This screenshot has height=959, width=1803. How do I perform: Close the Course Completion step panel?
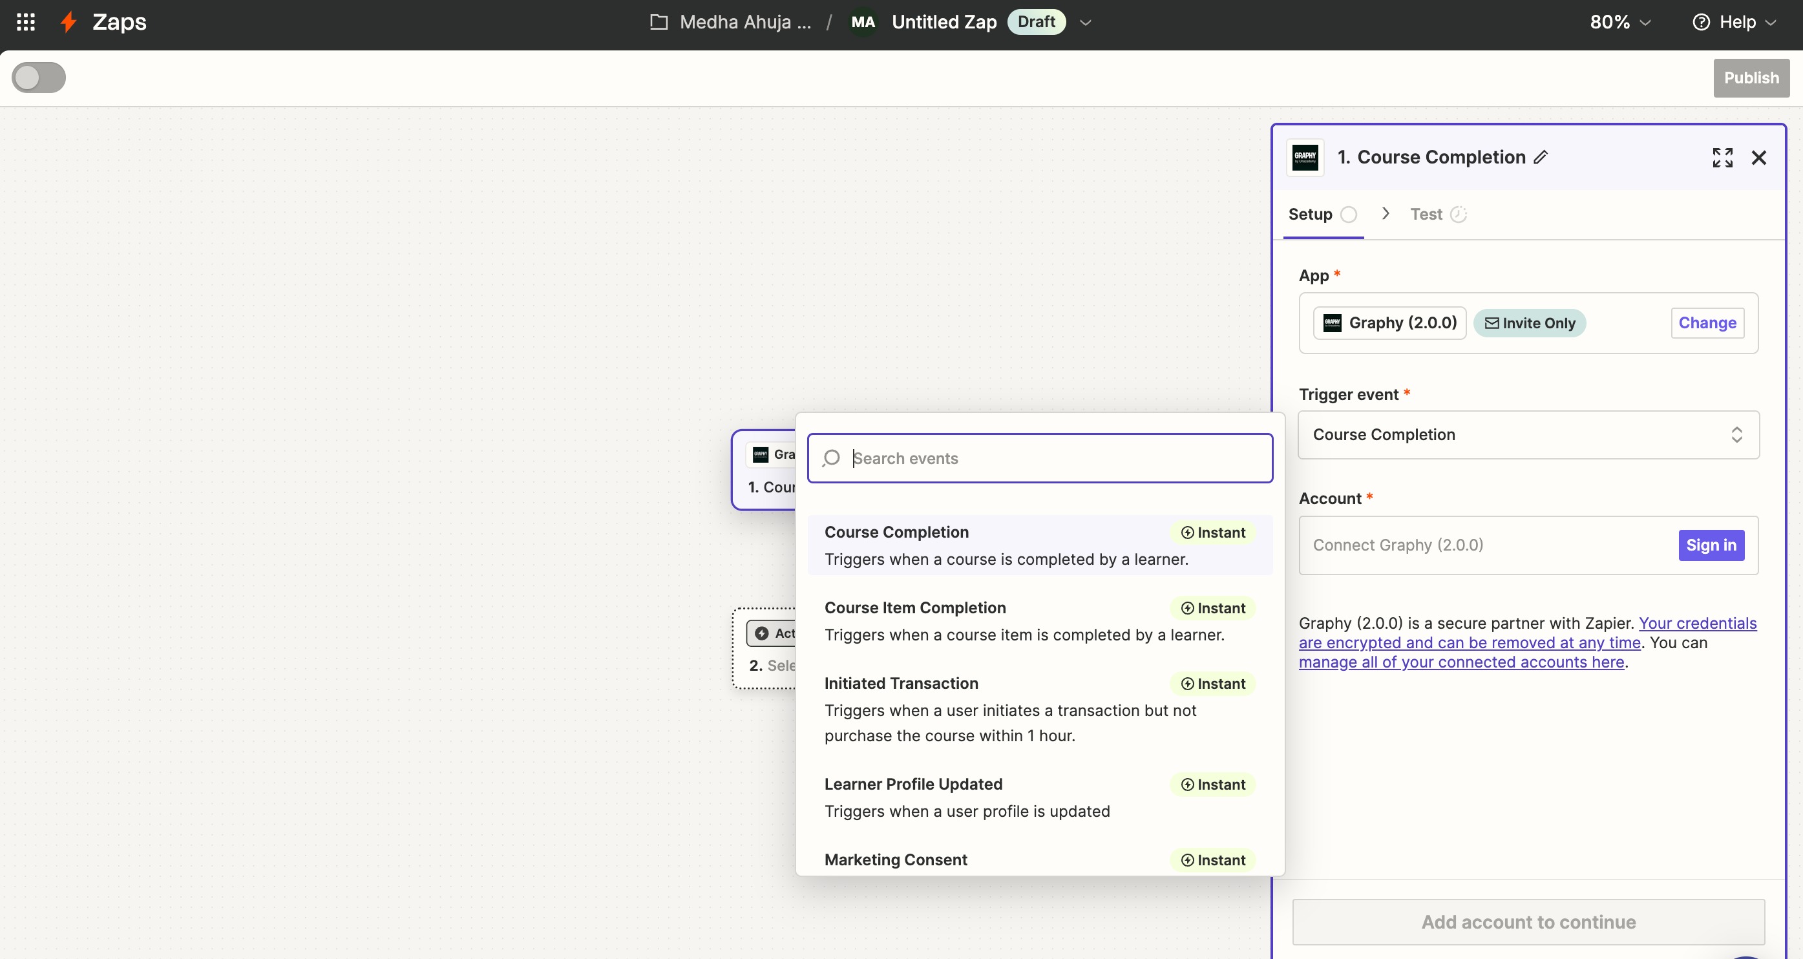[x=1759, y=158]
